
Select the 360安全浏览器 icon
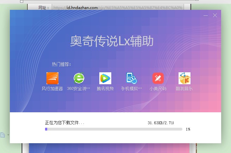coord(79,78)
